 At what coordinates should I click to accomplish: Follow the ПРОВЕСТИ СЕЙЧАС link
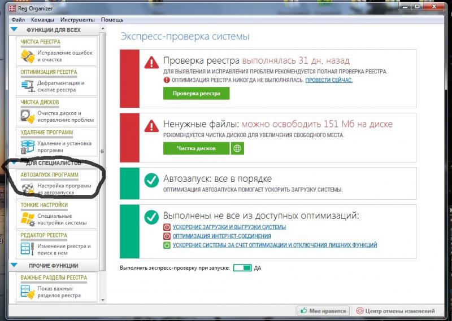click(x=329, y=80)
